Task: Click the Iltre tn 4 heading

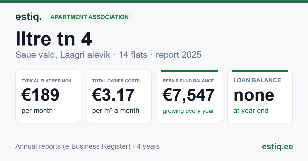Action: [x=54, y=39]
